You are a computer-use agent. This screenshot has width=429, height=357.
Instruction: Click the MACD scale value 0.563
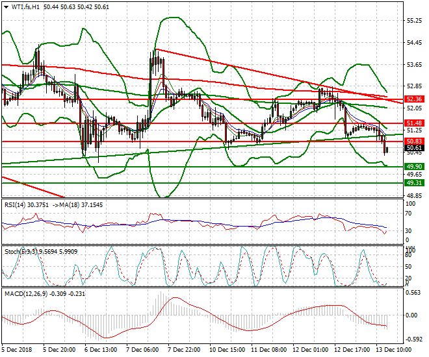tap(413, 293)
